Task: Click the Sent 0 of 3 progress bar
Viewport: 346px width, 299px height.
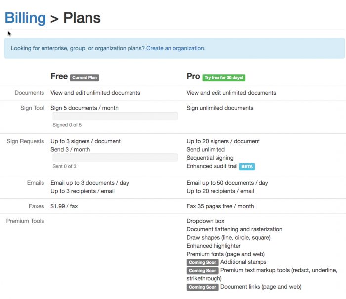Action: [115, 158]
